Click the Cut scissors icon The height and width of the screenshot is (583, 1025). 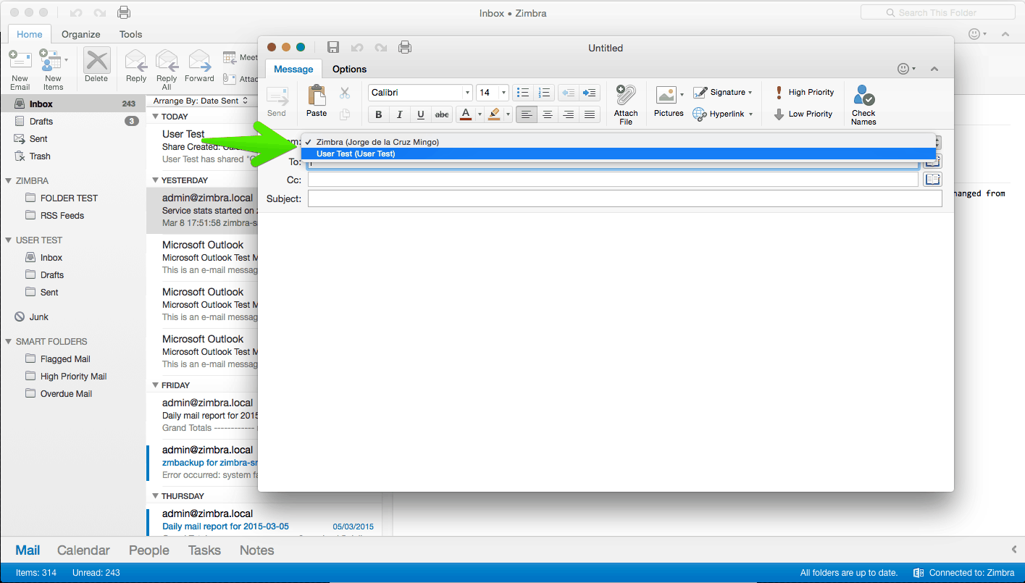point(345,93)
